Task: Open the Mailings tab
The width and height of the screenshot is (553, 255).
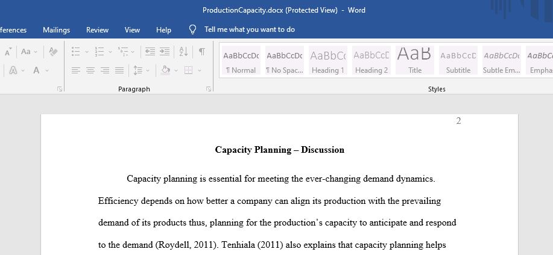Action: tap(57, 30)
